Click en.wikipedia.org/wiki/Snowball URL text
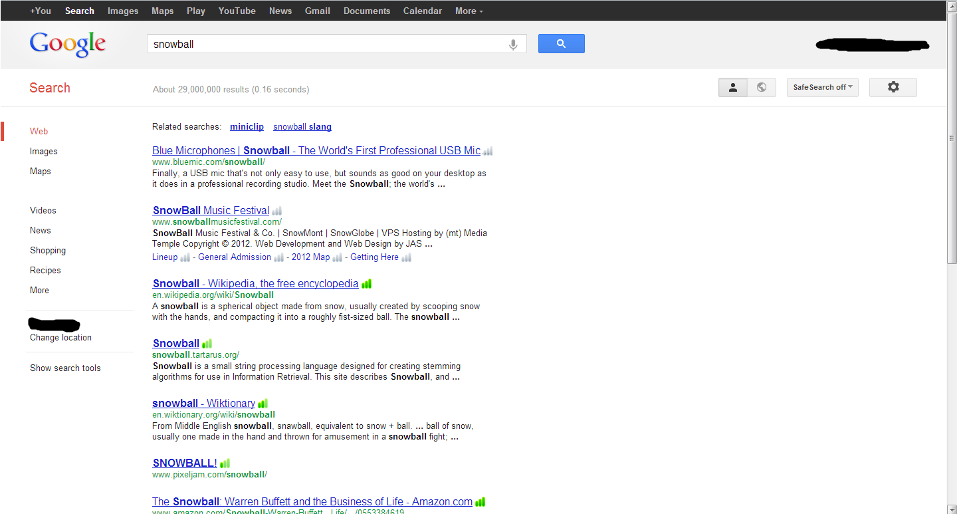Image resolution: width=957 pixels, height=514 pixels. [x=213, y=295]
